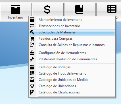Choose Solicitudes de Materiales
The width and height of the screenshot is (121, 104).
(x=72, y=32)
